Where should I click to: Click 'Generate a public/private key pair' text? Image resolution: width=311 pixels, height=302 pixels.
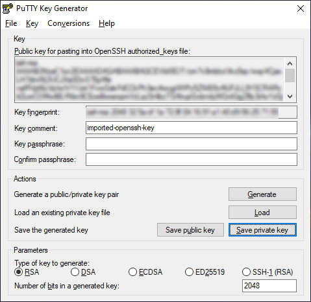(66, 194)
